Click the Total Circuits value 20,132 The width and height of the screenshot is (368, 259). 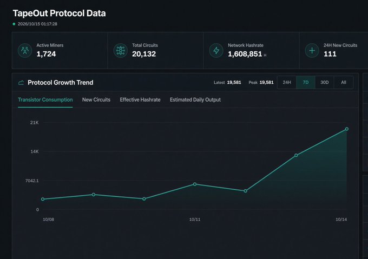144,54
